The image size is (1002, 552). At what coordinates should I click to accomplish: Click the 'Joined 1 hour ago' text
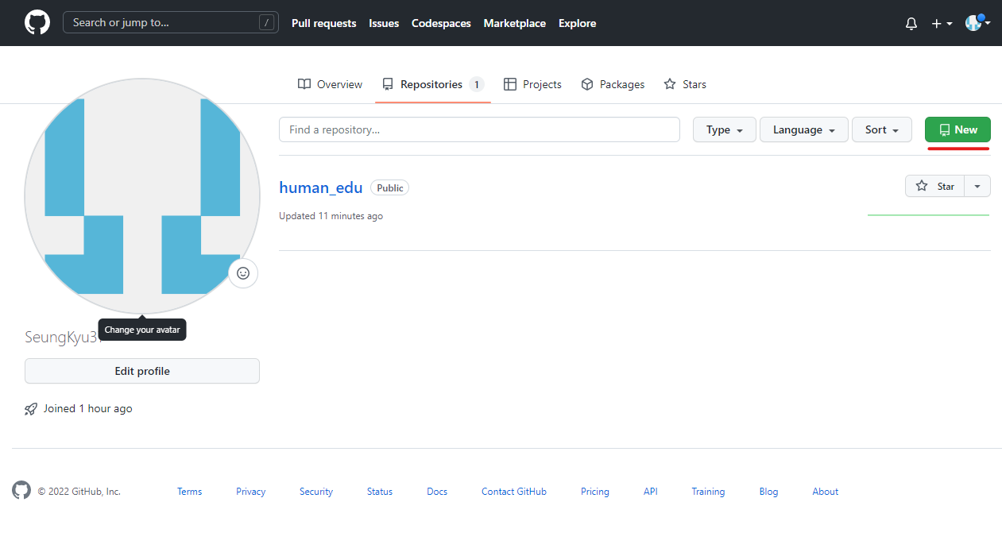(88, 408)
